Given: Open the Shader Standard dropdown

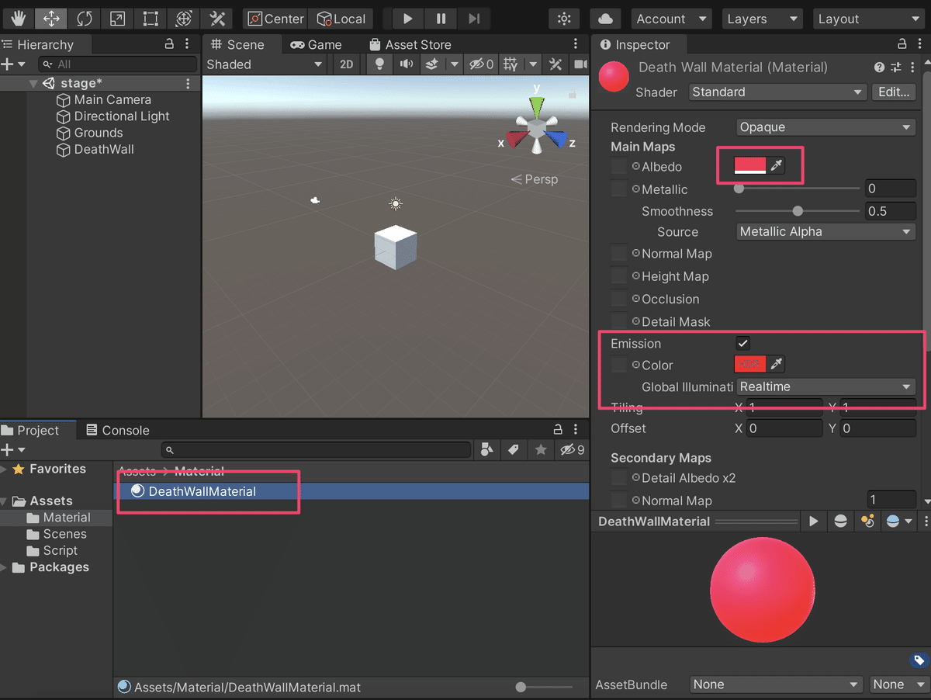Looking at the screenshot, I should pos(777,92).
